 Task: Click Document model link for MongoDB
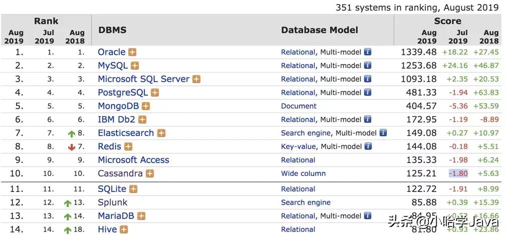point(299,106)
